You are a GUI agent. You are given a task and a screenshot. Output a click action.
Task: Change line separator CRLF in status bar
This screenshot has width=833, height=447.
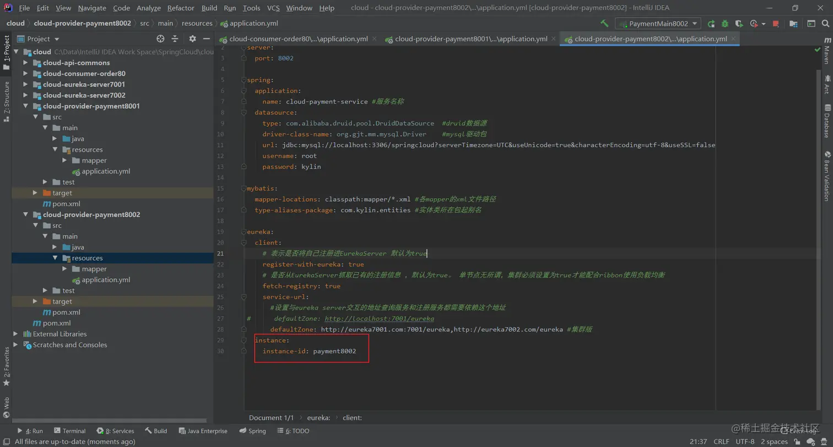721,441
